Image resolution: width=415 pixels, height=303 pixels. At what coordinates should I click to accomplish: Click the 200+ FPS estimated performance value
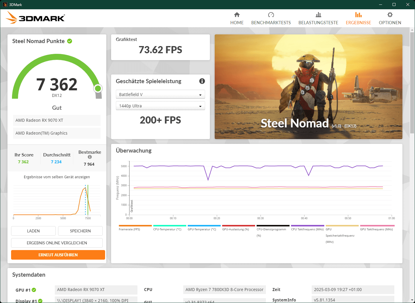coord(160,120)
